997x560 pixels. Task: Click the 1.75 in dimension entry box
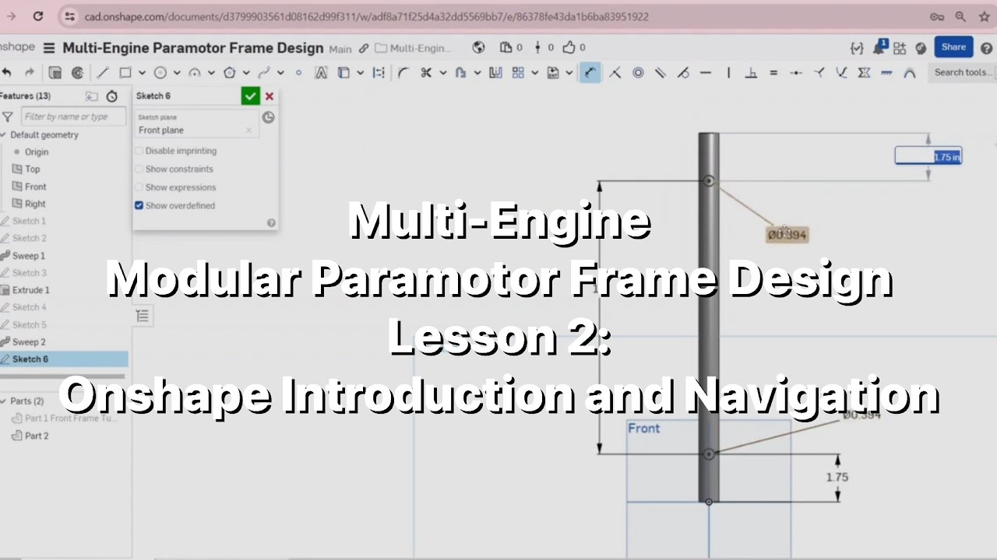coord(928,156)
